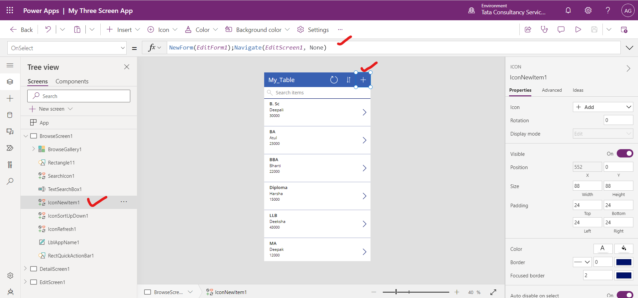Open the Icon Add dropdown
This screenshot has width=638, height=298.
(603, 107)
